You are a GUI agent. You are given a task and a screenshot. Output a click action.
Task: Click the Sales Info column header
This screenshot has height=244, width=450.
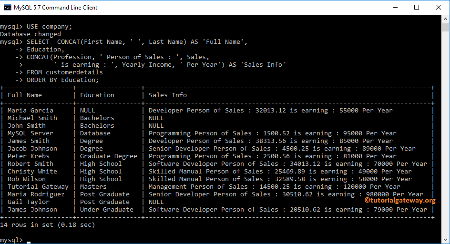pos(168,95)
